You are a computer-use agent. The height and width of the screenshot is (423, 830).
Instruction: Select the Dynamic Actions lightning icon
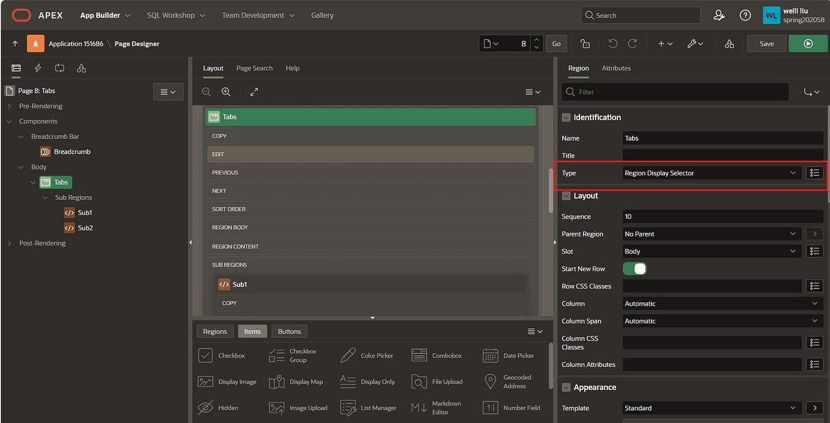[x=37, y=68]
